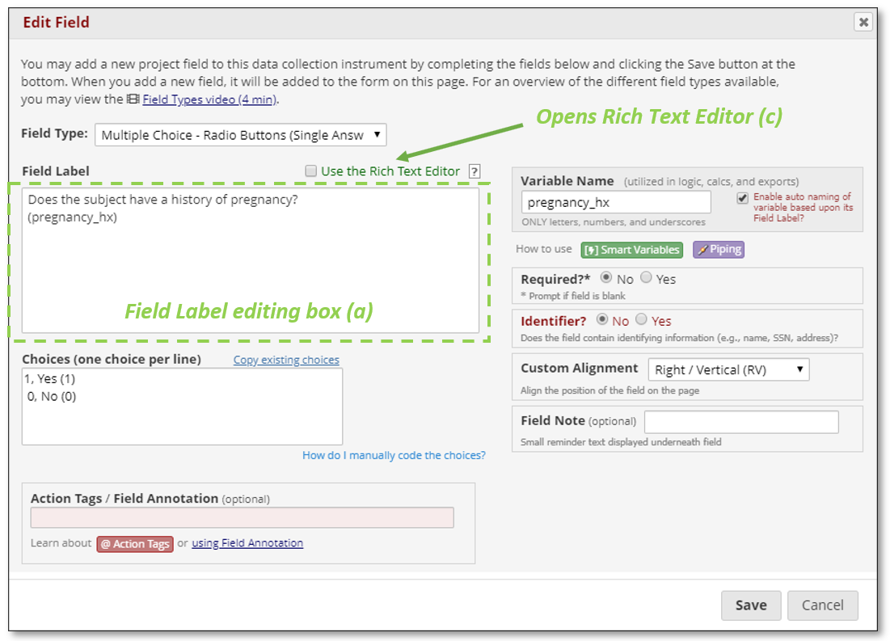Uncheck Enable auto naming of variable
890x641 pixels.
coord(742,198)
